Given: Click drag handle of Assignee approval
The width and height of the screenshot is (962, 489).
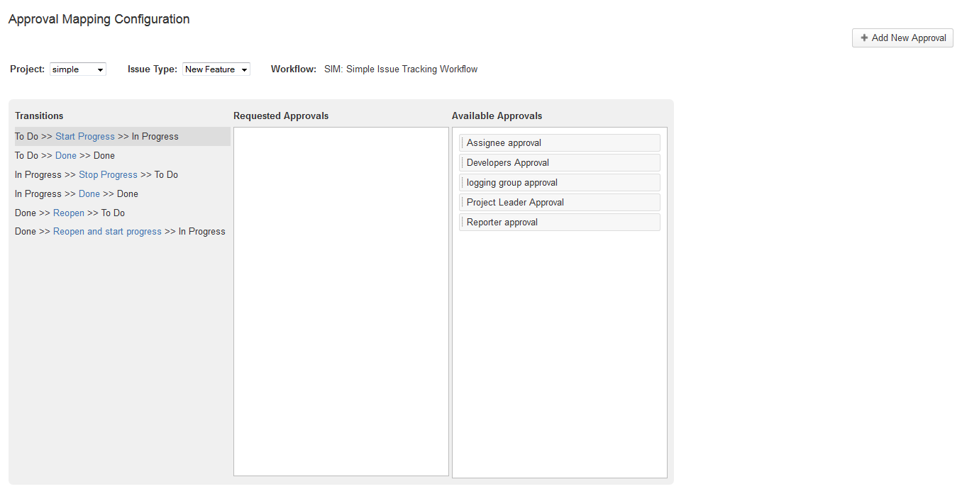Looking at the screenshot, I should click(x=463, y=143).
